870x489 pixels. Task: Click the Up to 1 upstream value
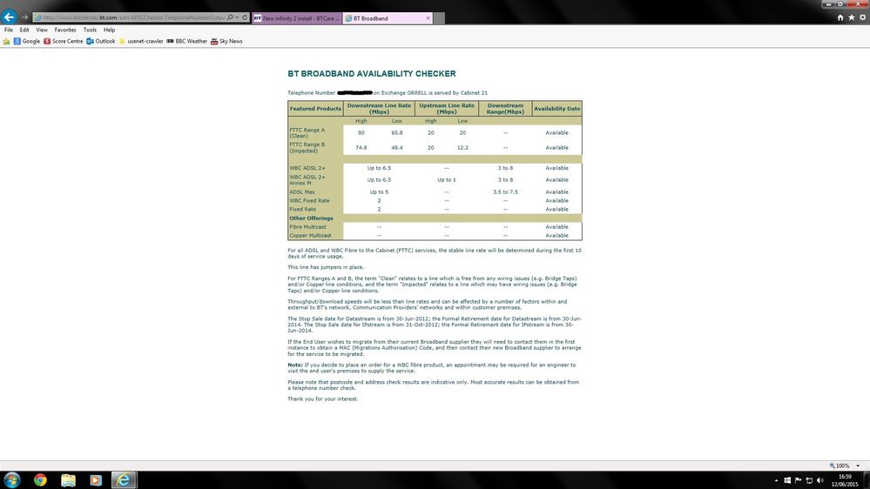coord(447,180)
